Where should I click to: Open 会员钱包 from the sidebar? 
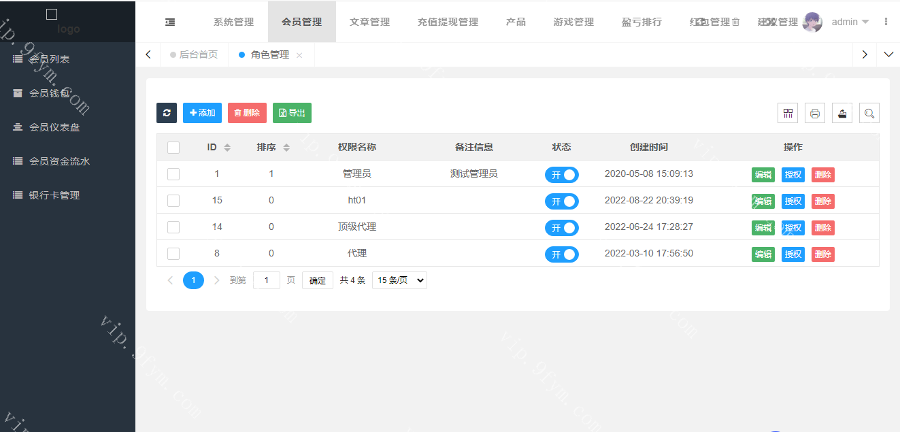49,93
